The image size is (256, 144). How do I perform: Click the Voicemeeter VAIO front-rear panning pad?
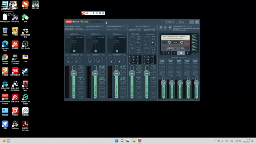(x=133, y=60)
